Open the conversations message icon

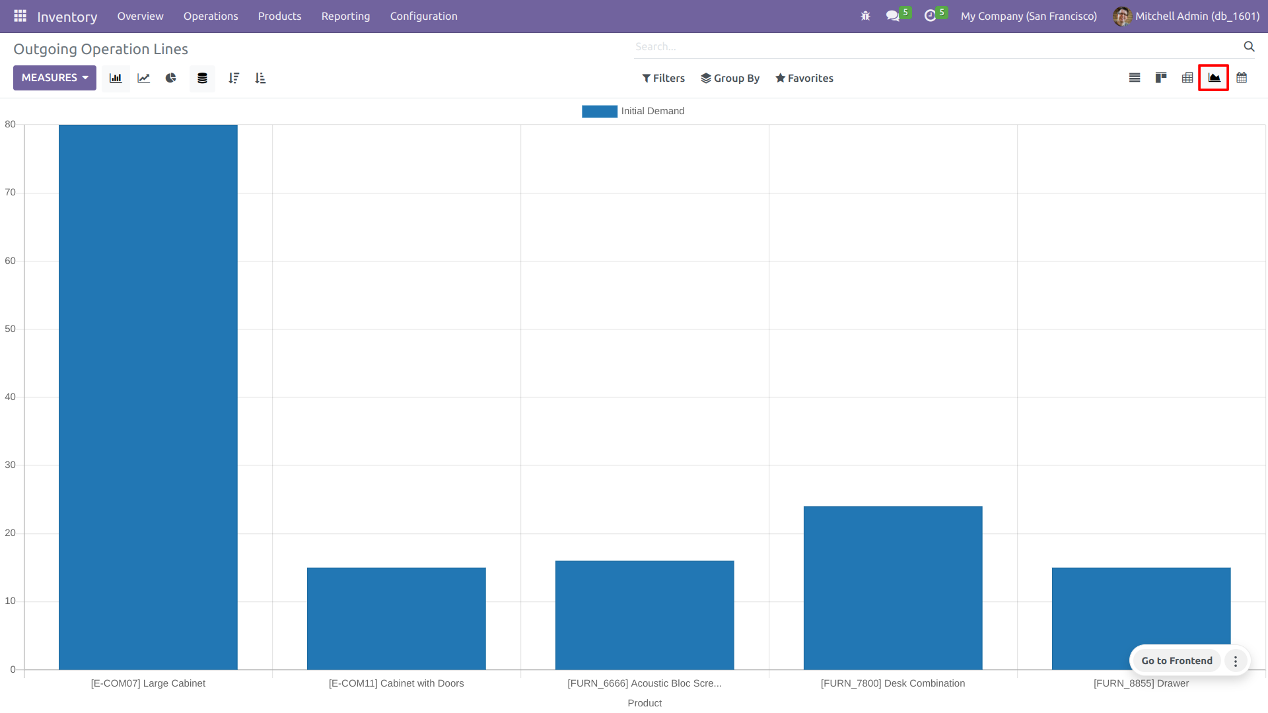893,16
